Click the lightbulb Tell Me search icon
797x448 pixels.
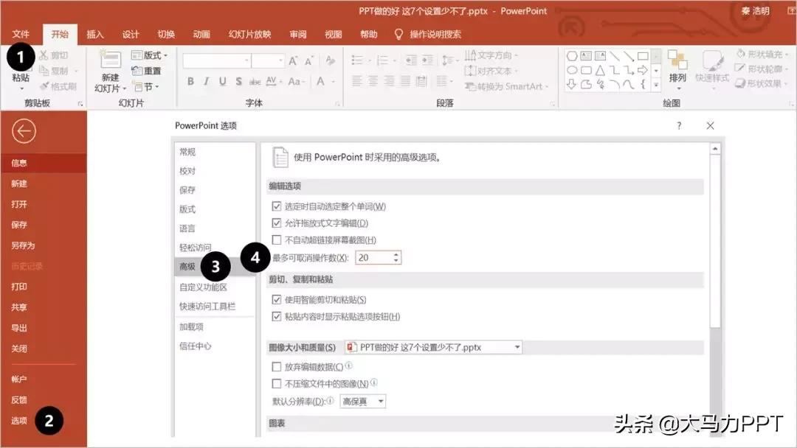point(399,34)
